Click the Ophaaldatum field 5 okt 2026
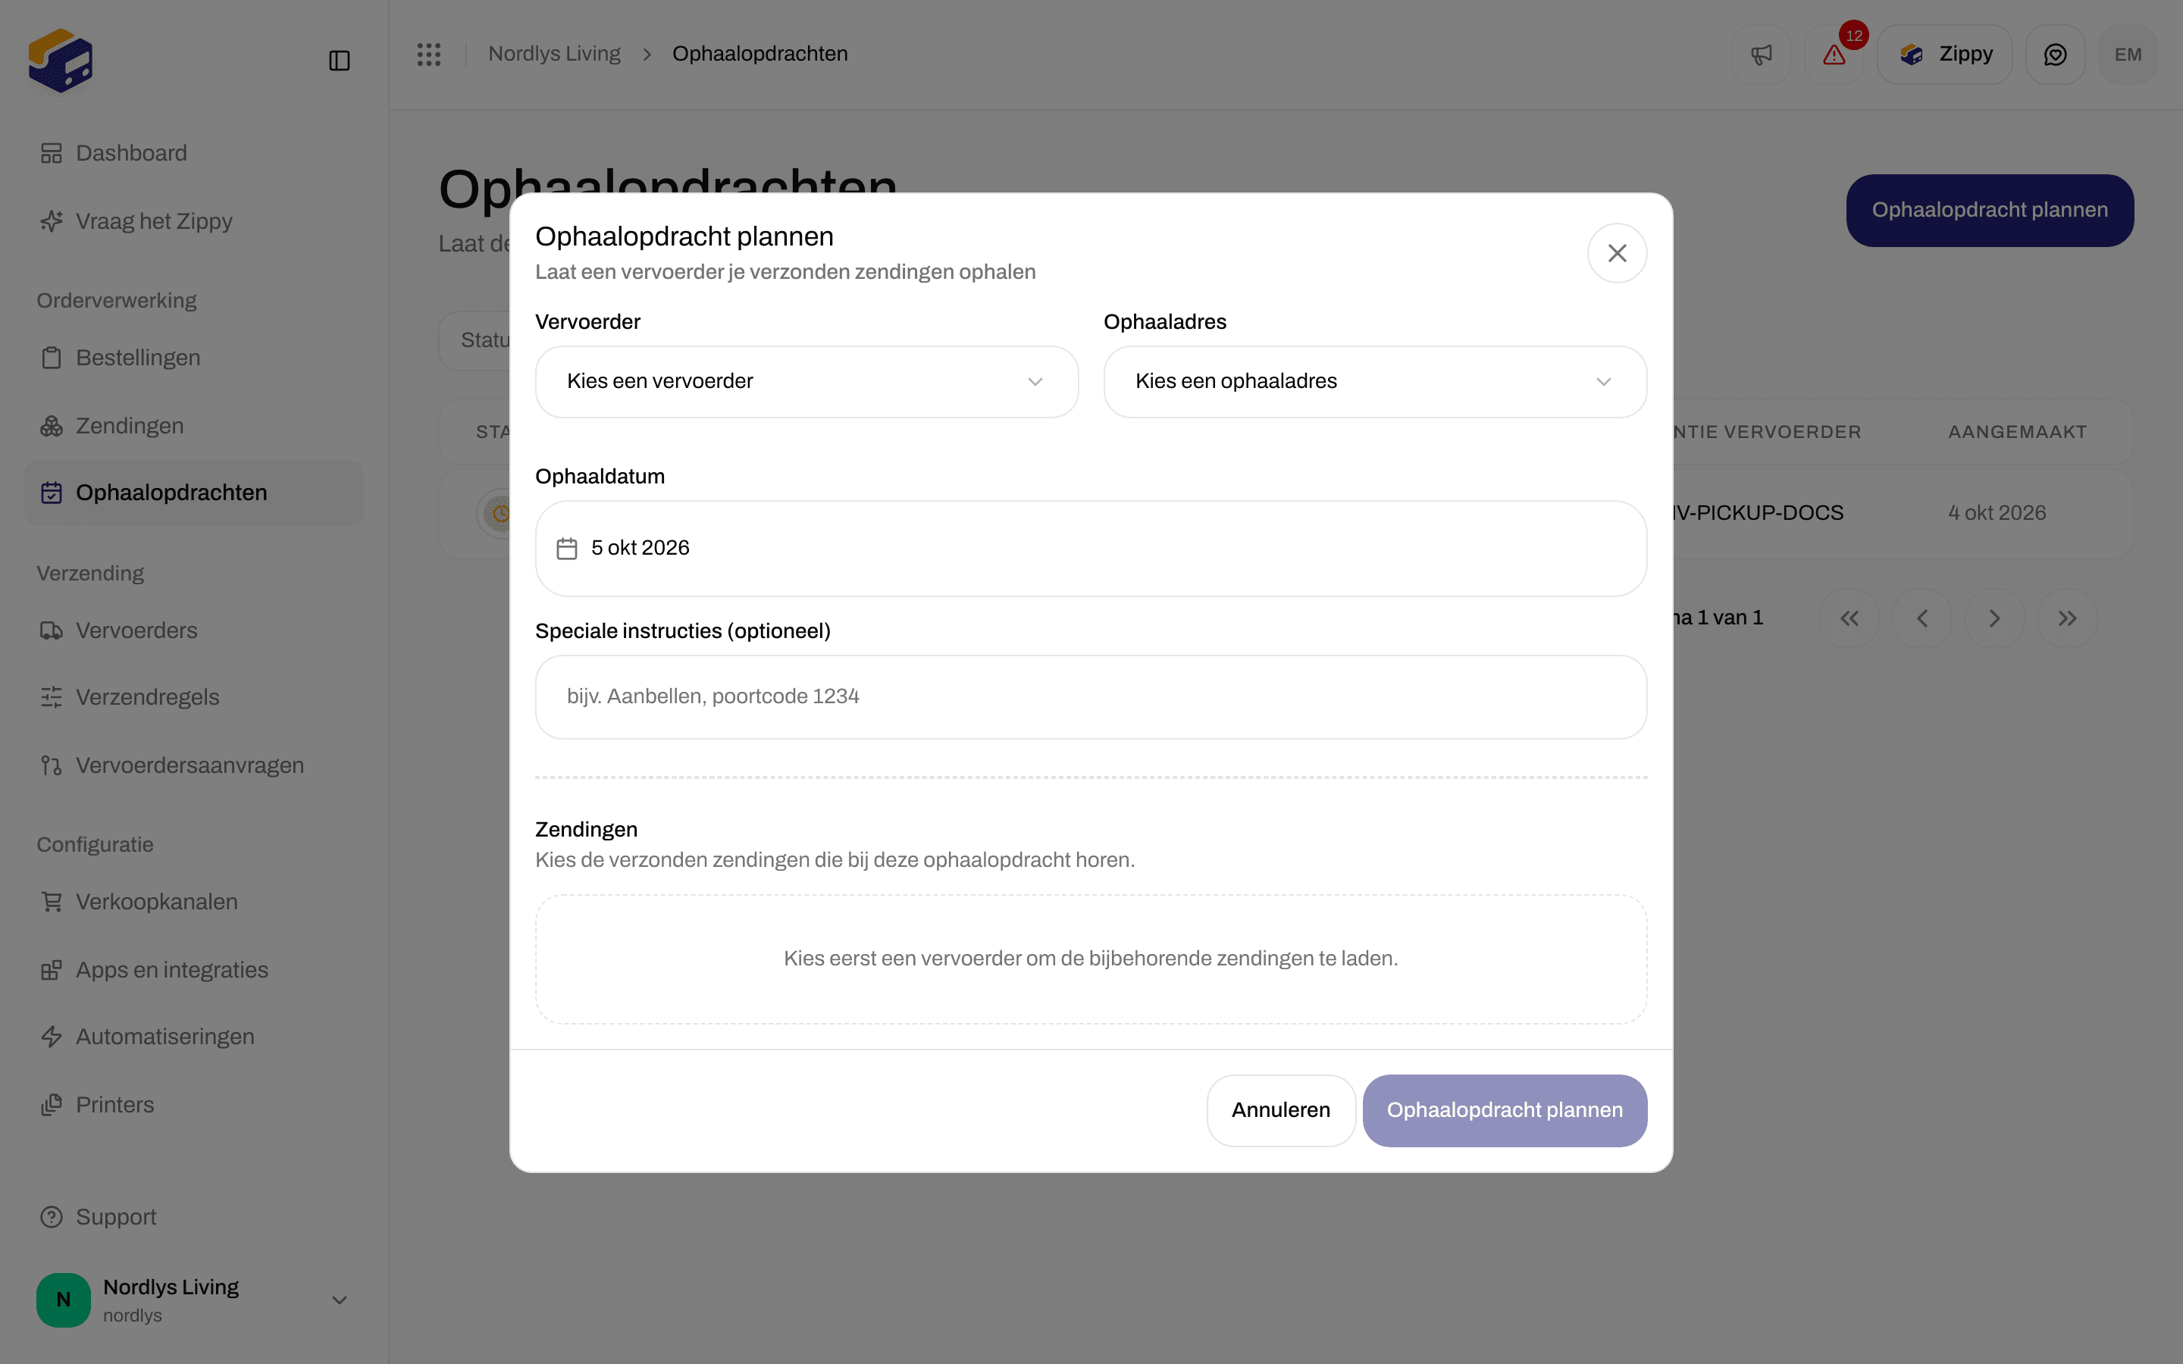This screenshot has width=2183, height=1364. point(1091,549)
